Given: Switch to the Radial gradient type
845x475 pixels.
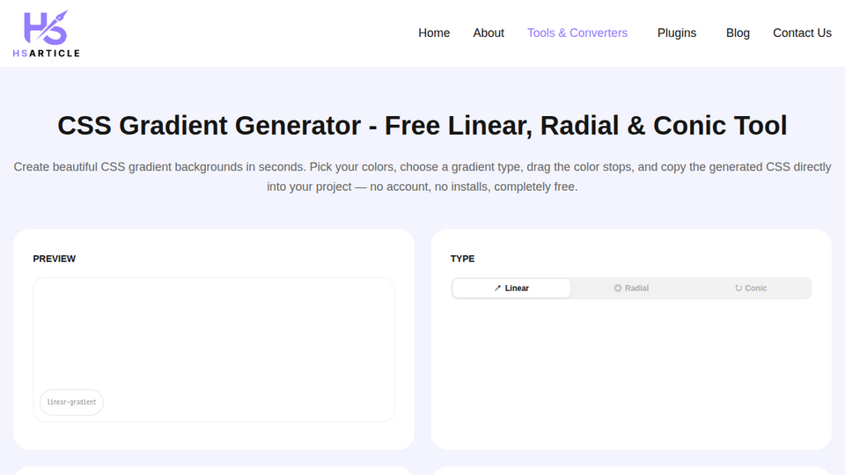Looking at the screenshot, I should pyautogui.click(x=631, y=289).
